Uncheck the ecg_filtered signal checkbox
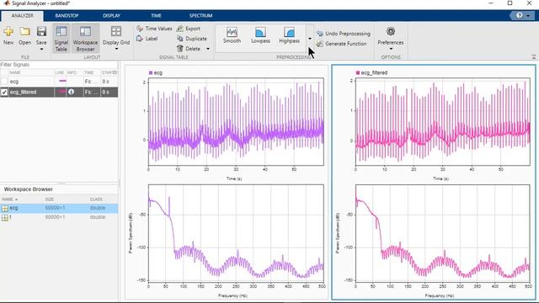 click(4, 92)
